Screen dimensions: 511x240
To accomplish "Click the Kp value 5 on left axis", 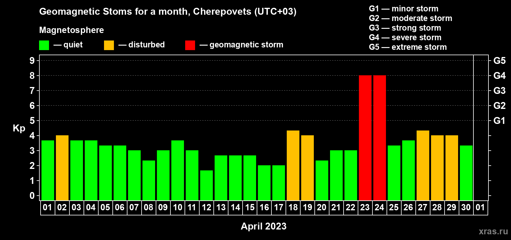I will pos(32,121).
